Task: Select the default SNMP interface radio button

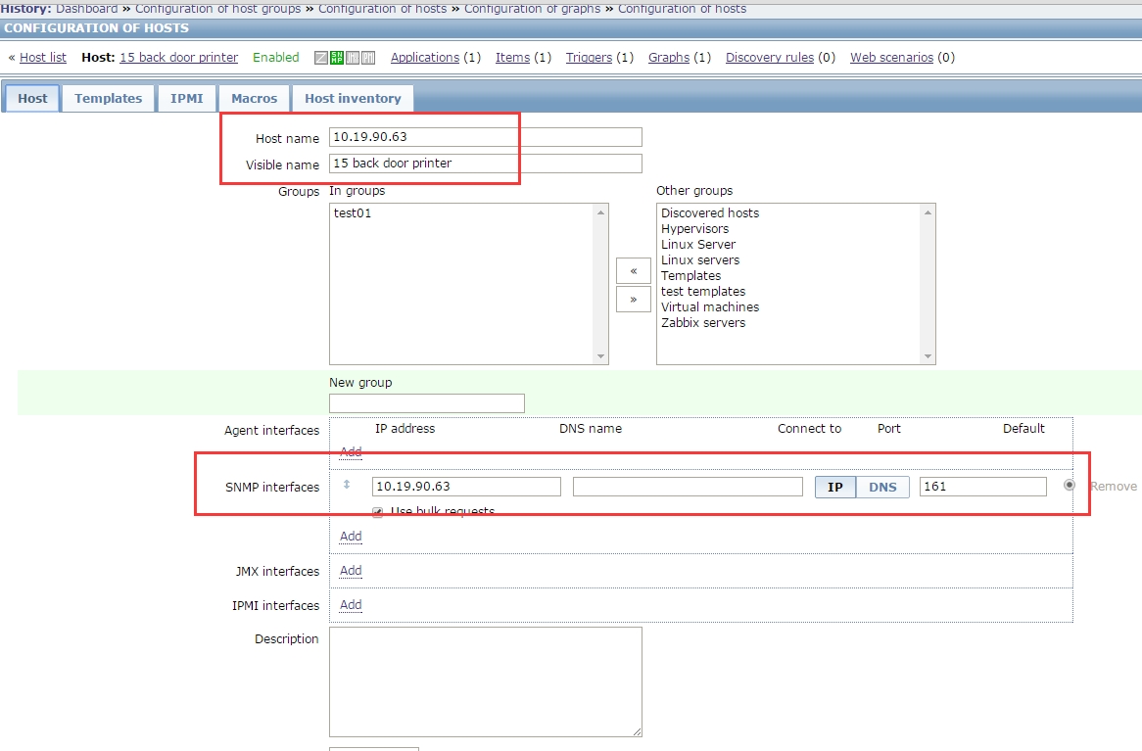Action: 1070,485
